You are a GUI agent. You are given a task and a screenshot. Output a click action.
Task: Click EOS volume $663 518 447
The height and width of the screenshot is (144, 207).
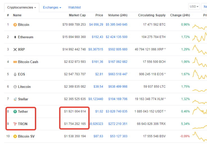coord(118,74)
